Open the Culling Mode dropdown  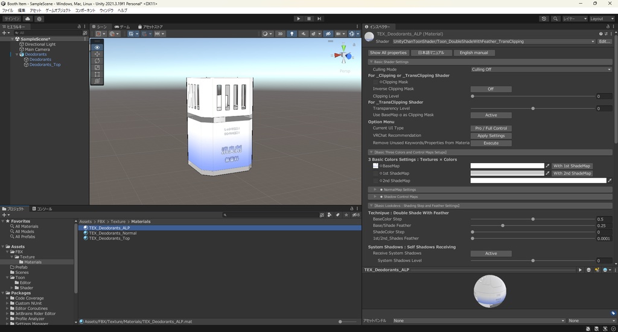(x=541, y=69)
